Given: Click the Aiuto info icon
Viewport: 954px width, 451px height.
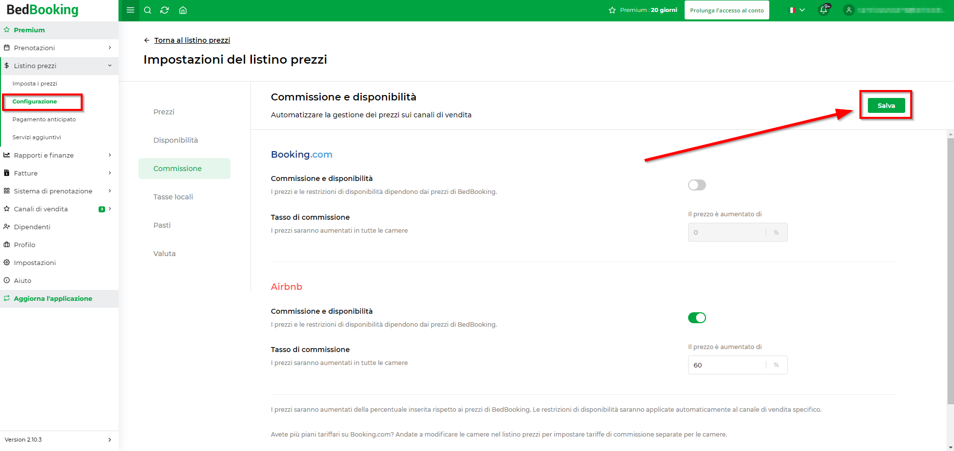Looking at the screenshot, I should [6, 280].
